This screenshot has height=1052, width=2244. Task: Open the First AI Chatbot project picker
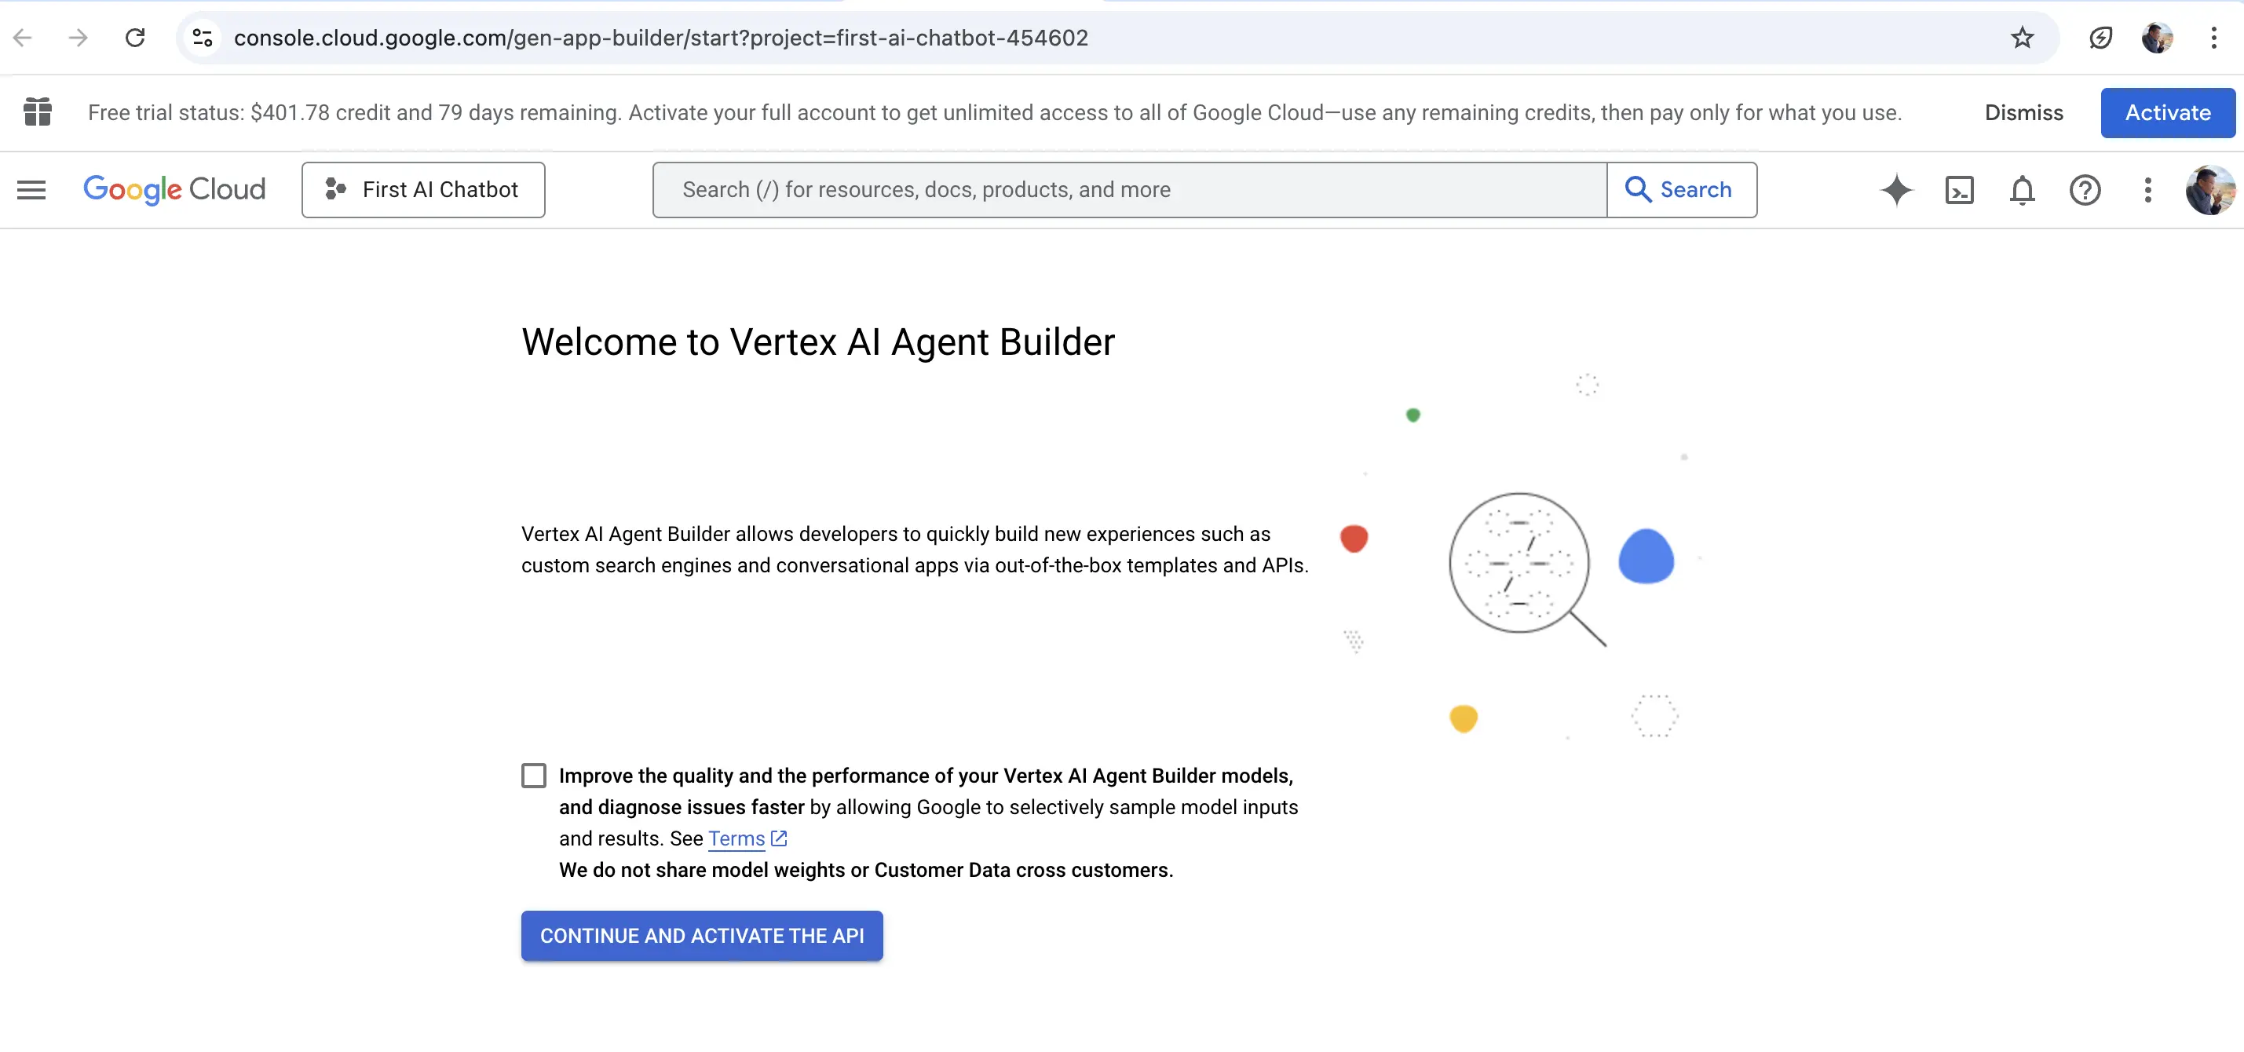(x=423, y=189)
